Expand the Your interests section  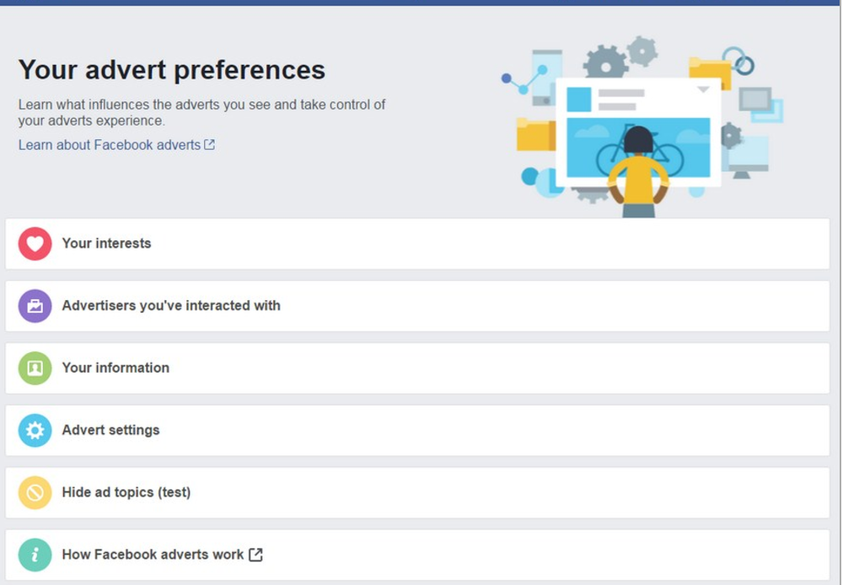[x=417, y=244]
